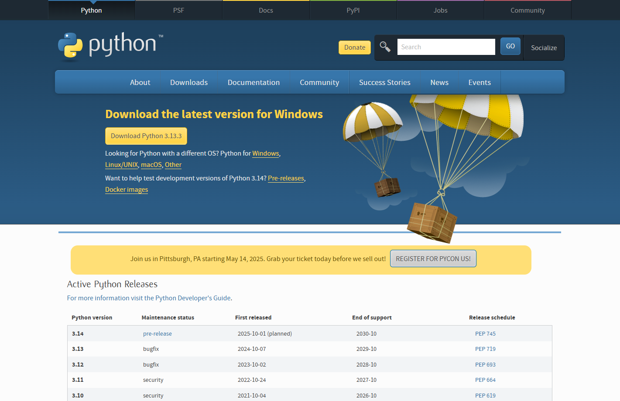Image resolution: width=620 pixels, height=401 pixels.
Task: Open the Community tab in top bar
Action: pyautogui.click(x=528, y=10)
